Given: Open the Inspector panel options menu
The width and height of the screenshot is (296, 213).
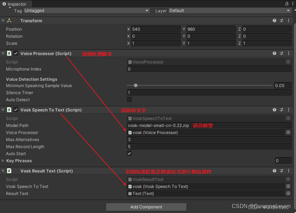Looking at the screenshot, I should [x=293, y=4].
